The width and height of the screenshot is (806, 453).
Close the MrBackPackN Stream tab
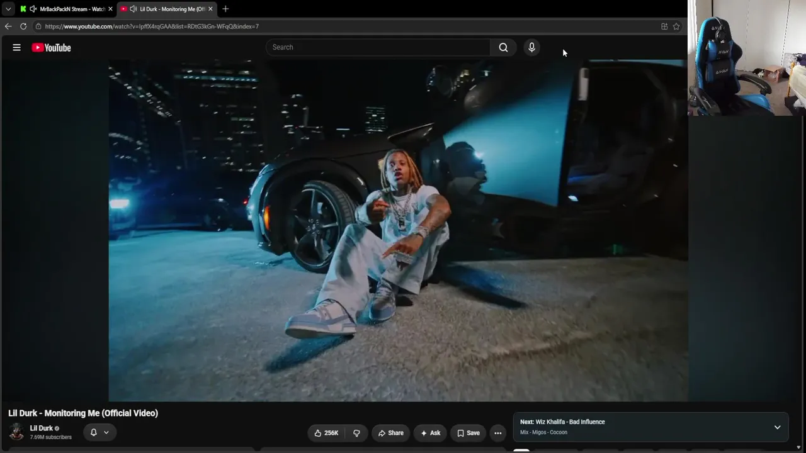[110, 9]
